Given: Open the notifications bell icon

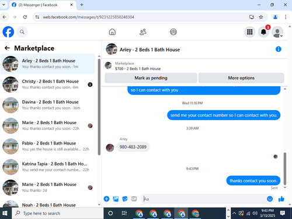Looking at the screenshot, I should 263,32.
